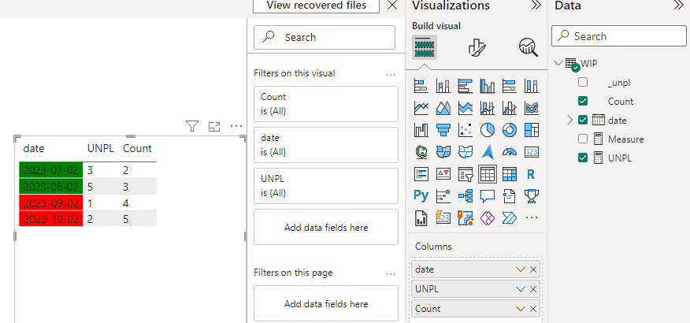
Task: Open Filters on this page options
Action: [x=391, y=274]
